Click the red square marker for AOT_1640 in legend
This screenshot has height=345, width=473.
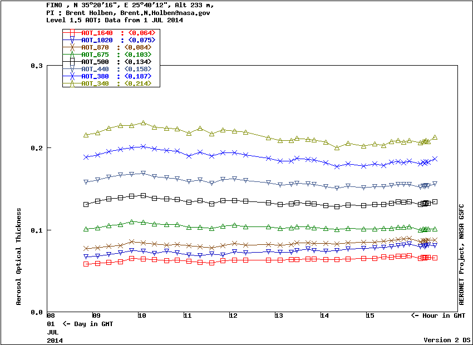pyautogui.click(x=72, y=33)
